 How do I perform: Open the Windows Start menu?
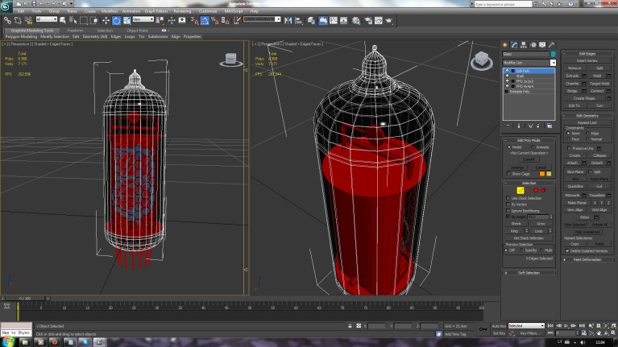click(7, 341)
